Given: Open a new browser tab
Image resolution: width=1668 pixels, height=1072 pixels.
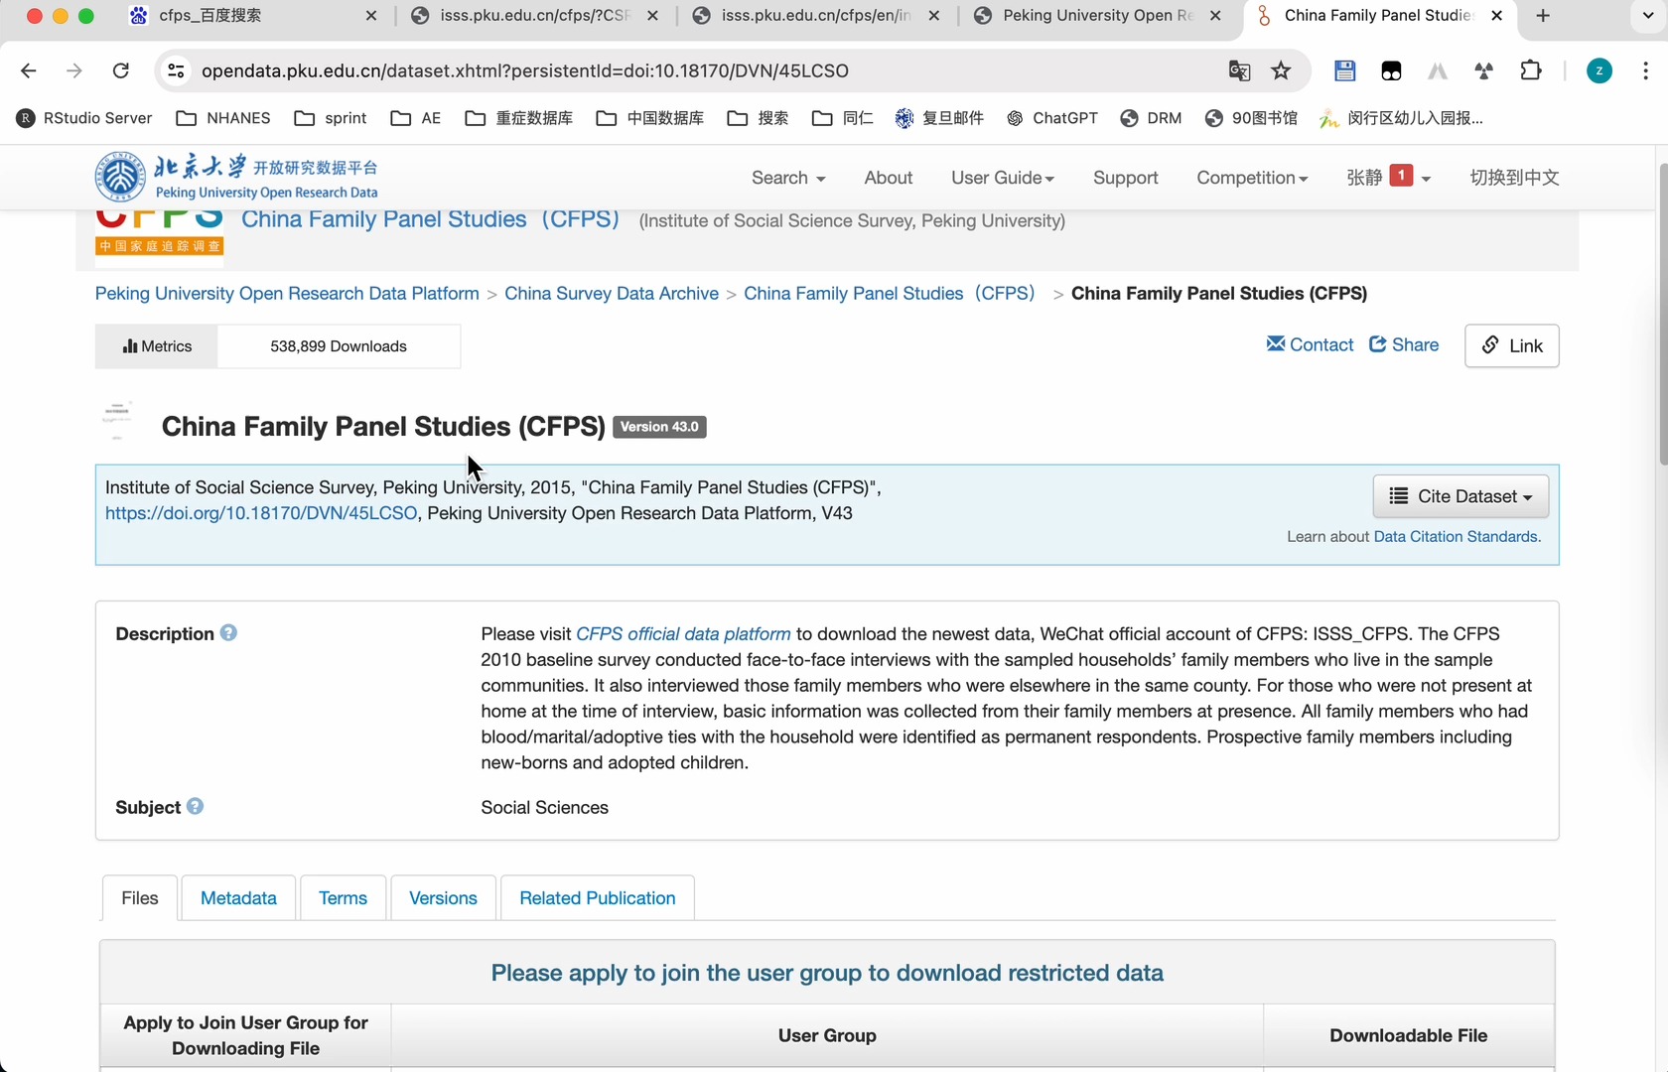Looking at the screenshot, I should click(x=1543, y=16).
